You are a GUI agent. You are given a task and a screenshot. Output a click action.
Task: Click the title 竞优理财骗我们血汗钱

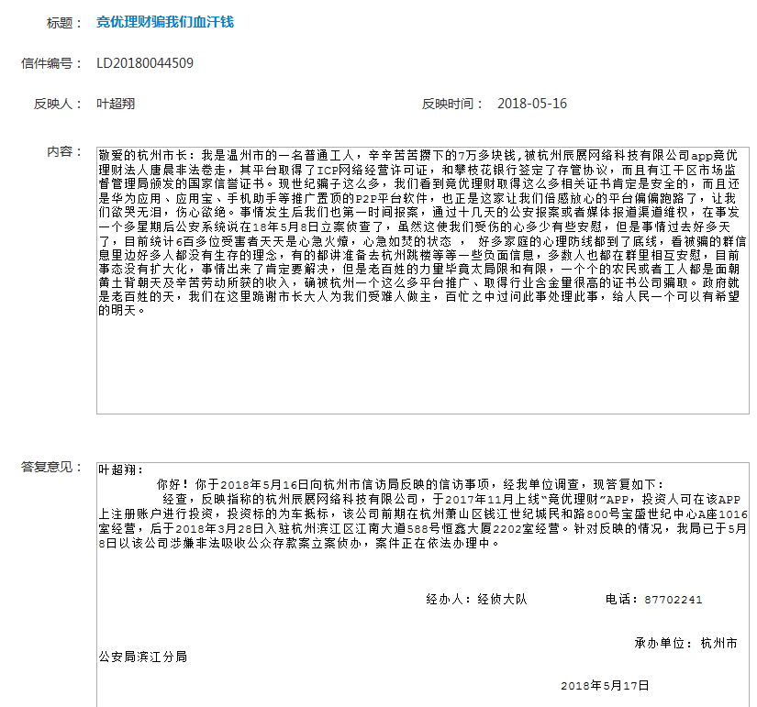(x=165, y=21)
